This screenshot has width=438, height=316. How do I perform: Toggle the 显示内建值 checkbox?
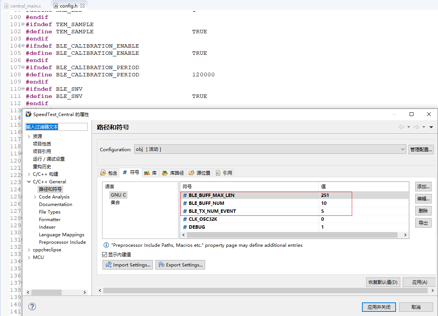105,255
